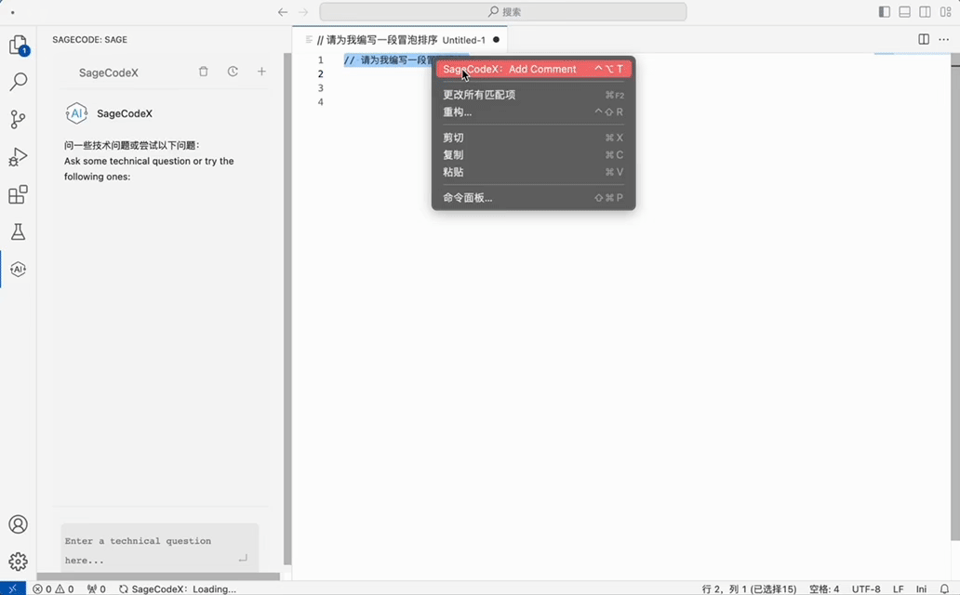Open the Search view icon

(19, 82)
